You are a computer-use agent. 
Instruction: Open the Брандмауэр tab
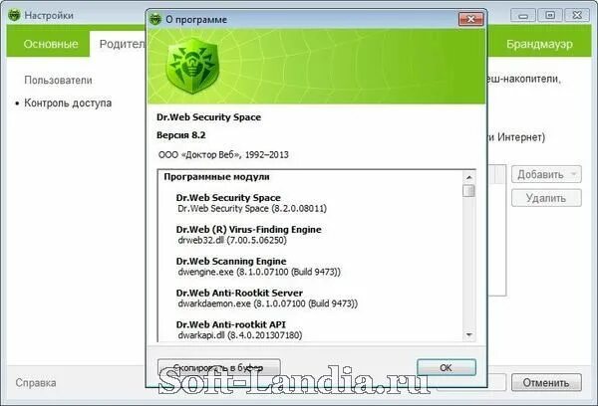coord(539,44)
